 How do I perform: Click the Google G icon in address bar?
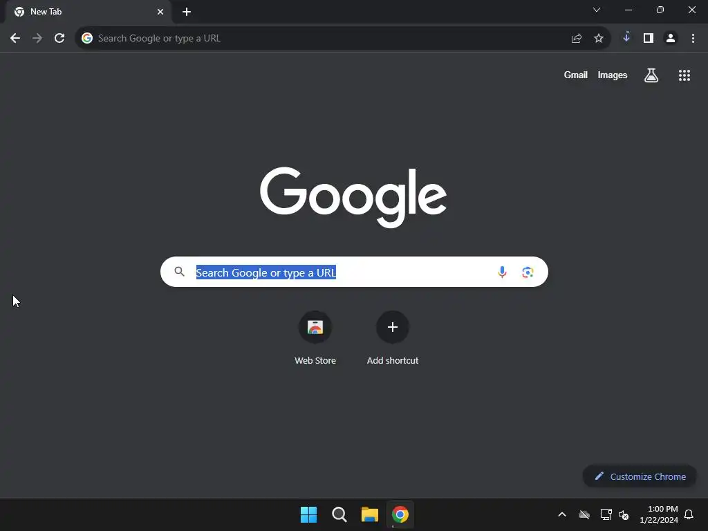(x=87, y=39)
